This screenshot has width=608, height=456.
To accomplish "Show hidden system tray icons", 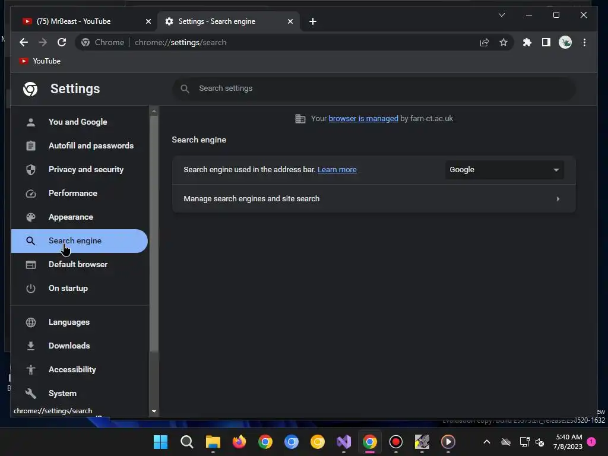I will click(487, 442).
